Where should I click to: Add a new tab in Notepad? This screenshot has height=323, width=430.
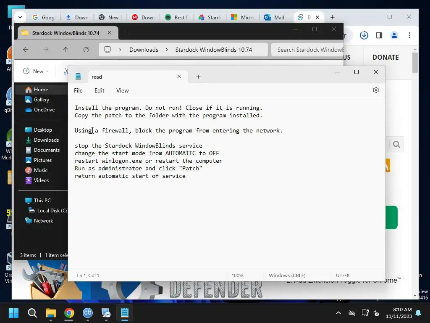[199, 77]
